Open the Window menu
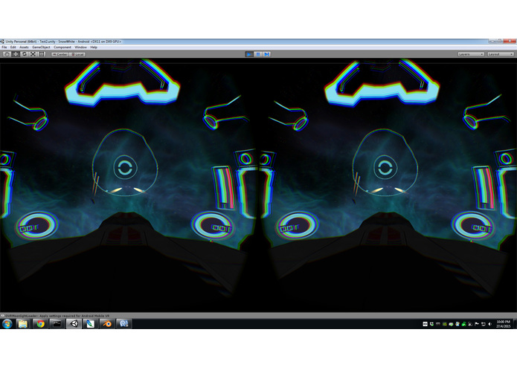Viewport: 517px width, 367px height. pos(81,48)
